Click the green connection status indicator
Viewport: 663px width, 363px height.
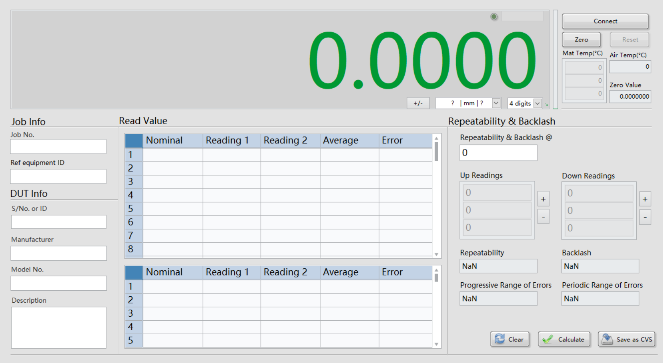(x=494, y=17)
